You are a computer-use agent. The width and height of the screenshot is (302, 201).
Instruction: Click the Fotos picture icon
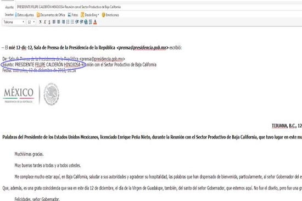69,15
